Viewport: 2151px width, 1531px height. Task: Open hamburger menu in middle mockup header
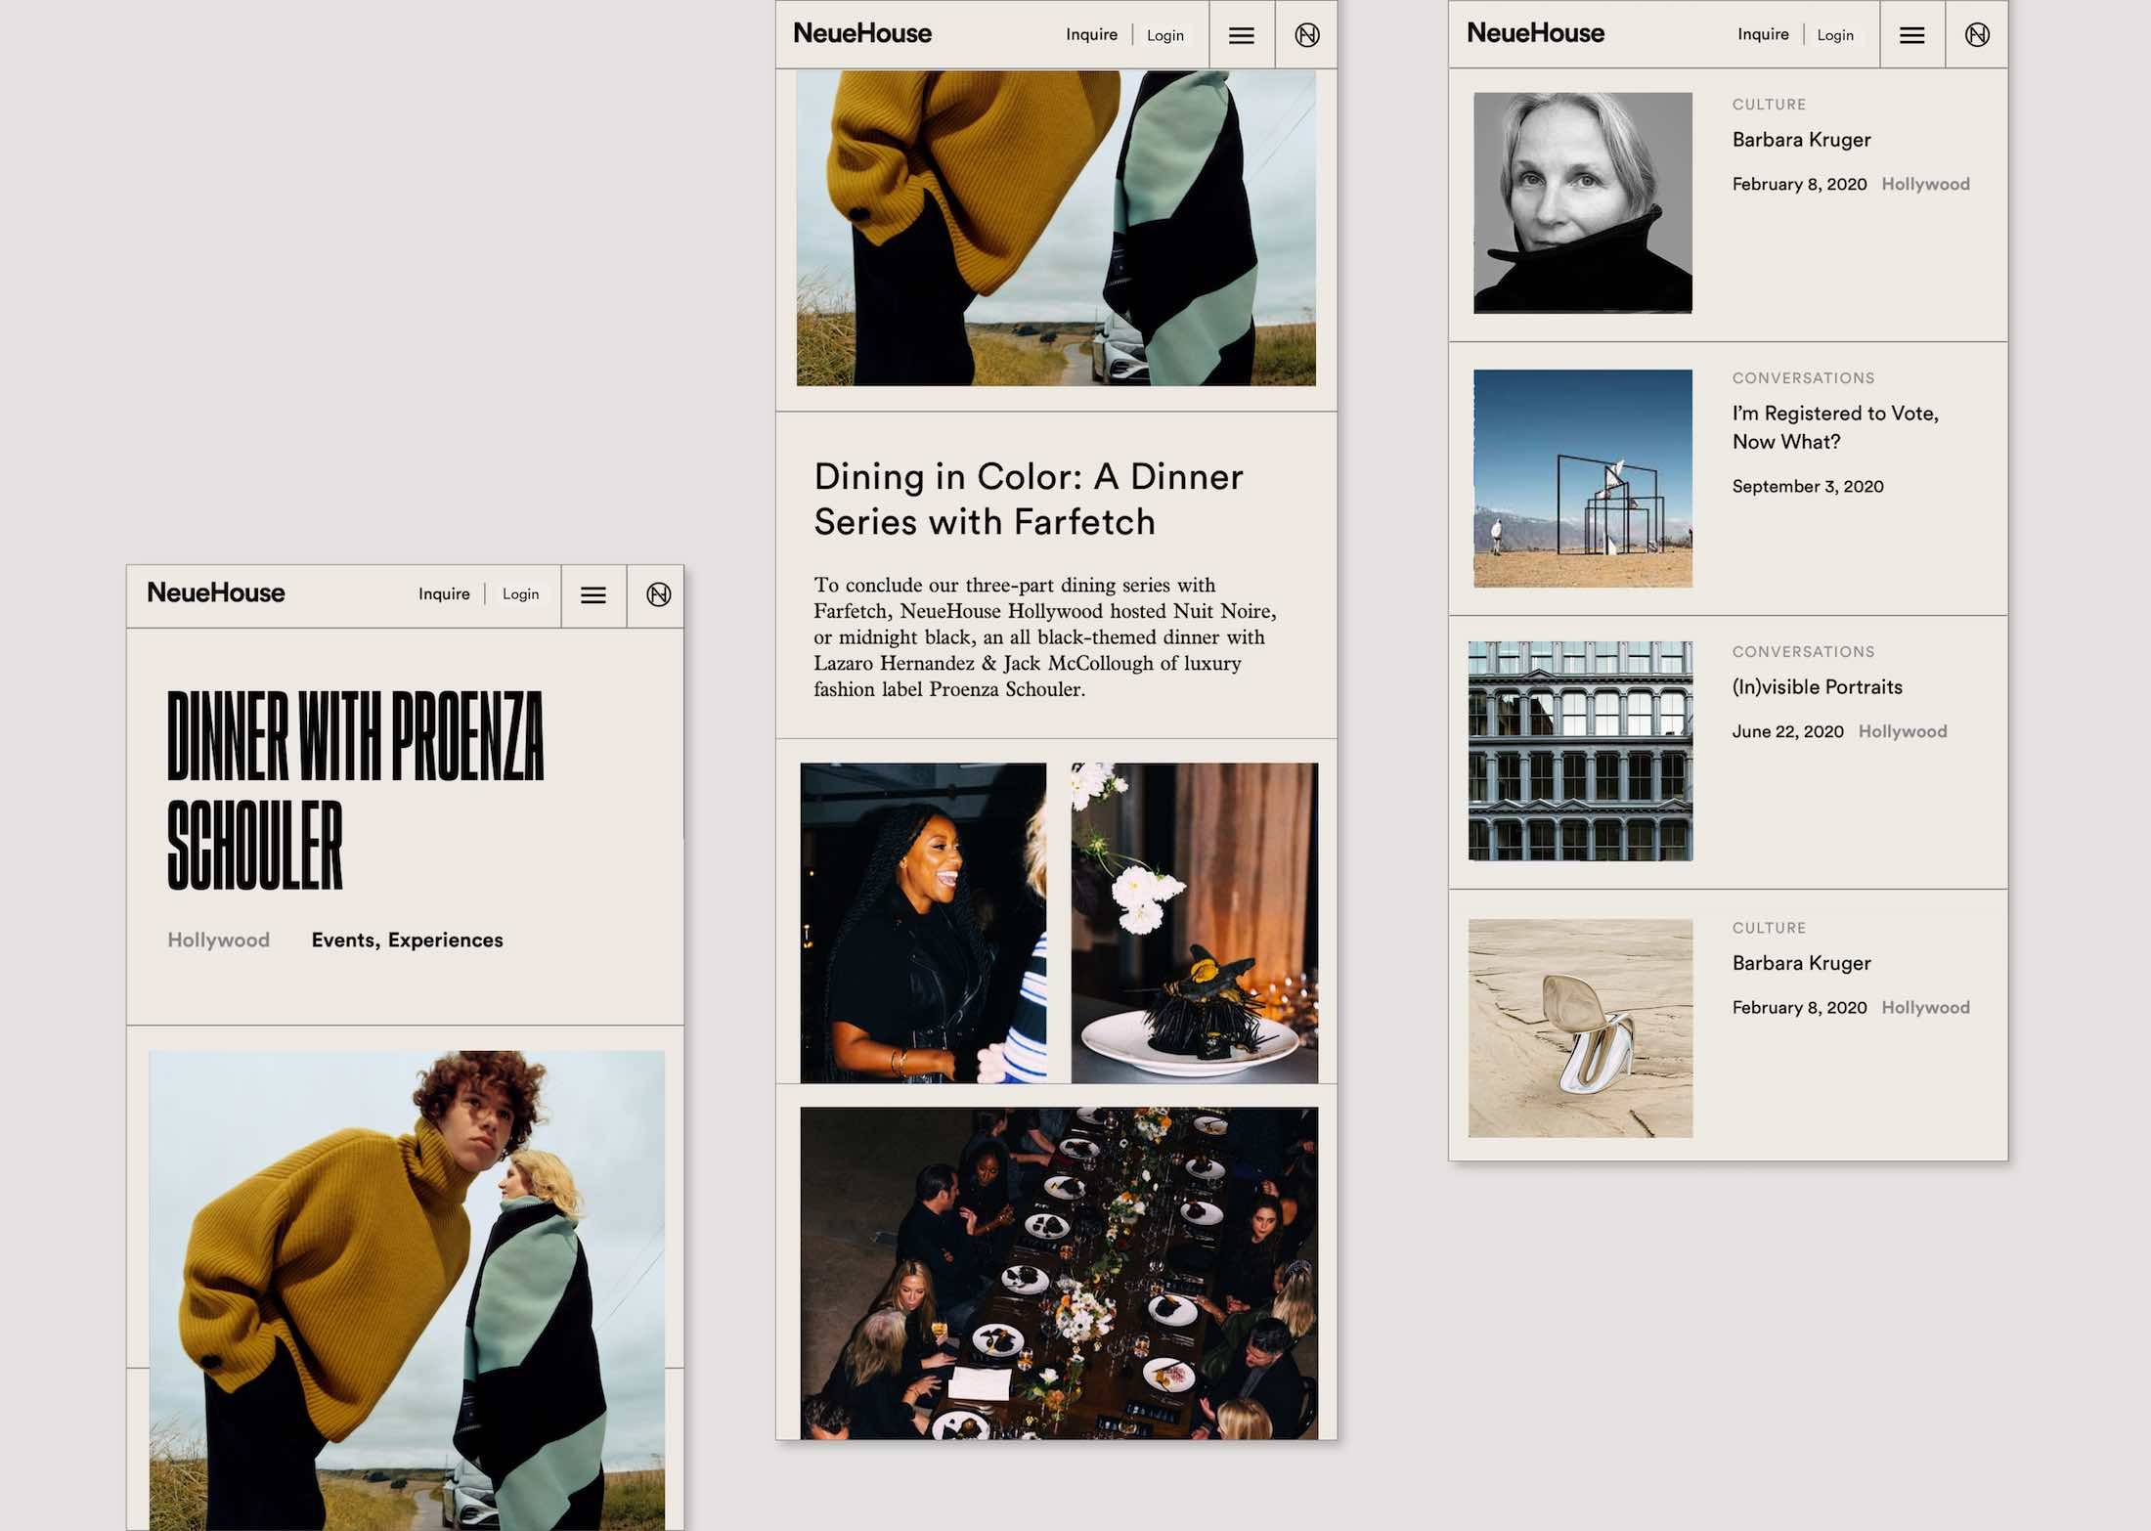coord(1242,36)
